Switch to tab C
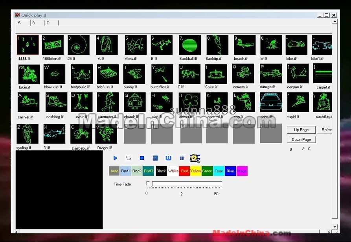This screenshot has width=351, height=242. pos(51,23)
